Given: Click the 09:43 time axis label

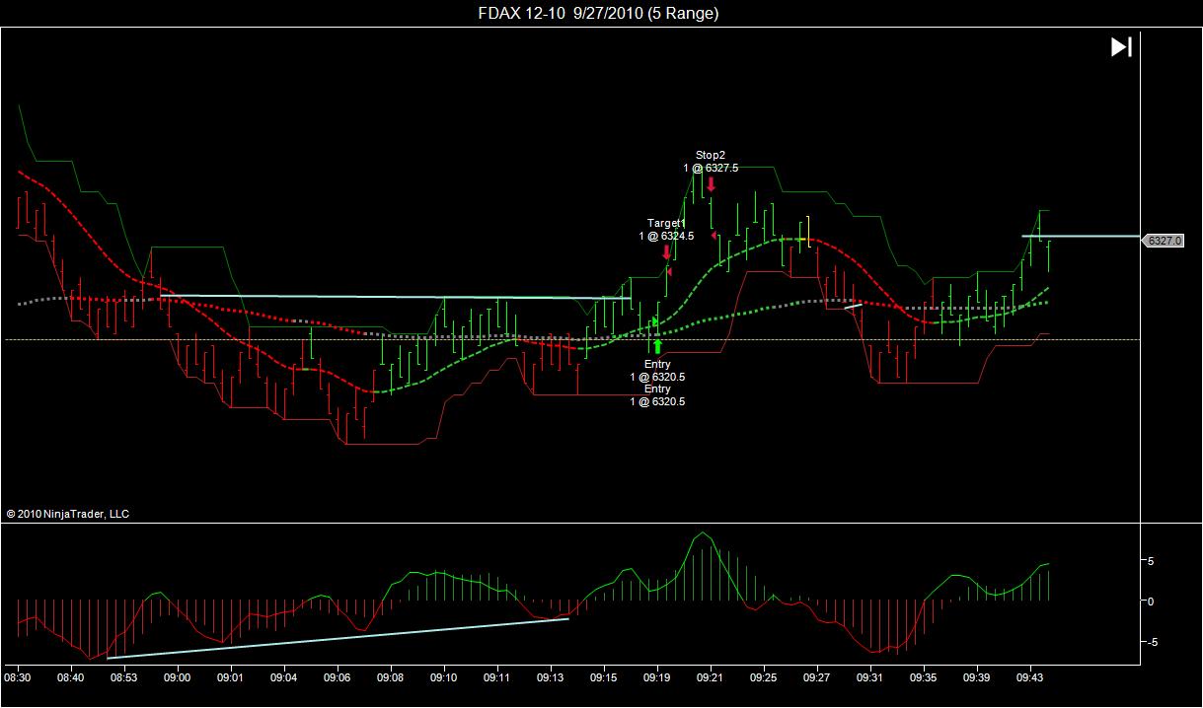Looking at the screenshot, I should coord(1029,678).
